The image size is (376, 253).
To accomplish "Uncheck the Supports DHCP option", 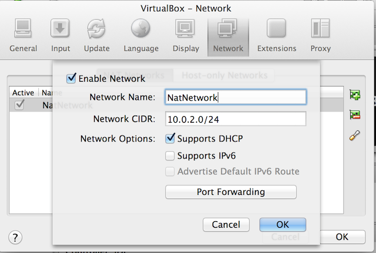I will (170, 139).
